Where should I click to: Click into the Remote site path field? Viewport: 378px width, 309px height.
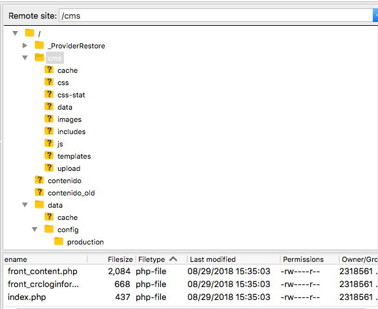(x=216, y=15)
